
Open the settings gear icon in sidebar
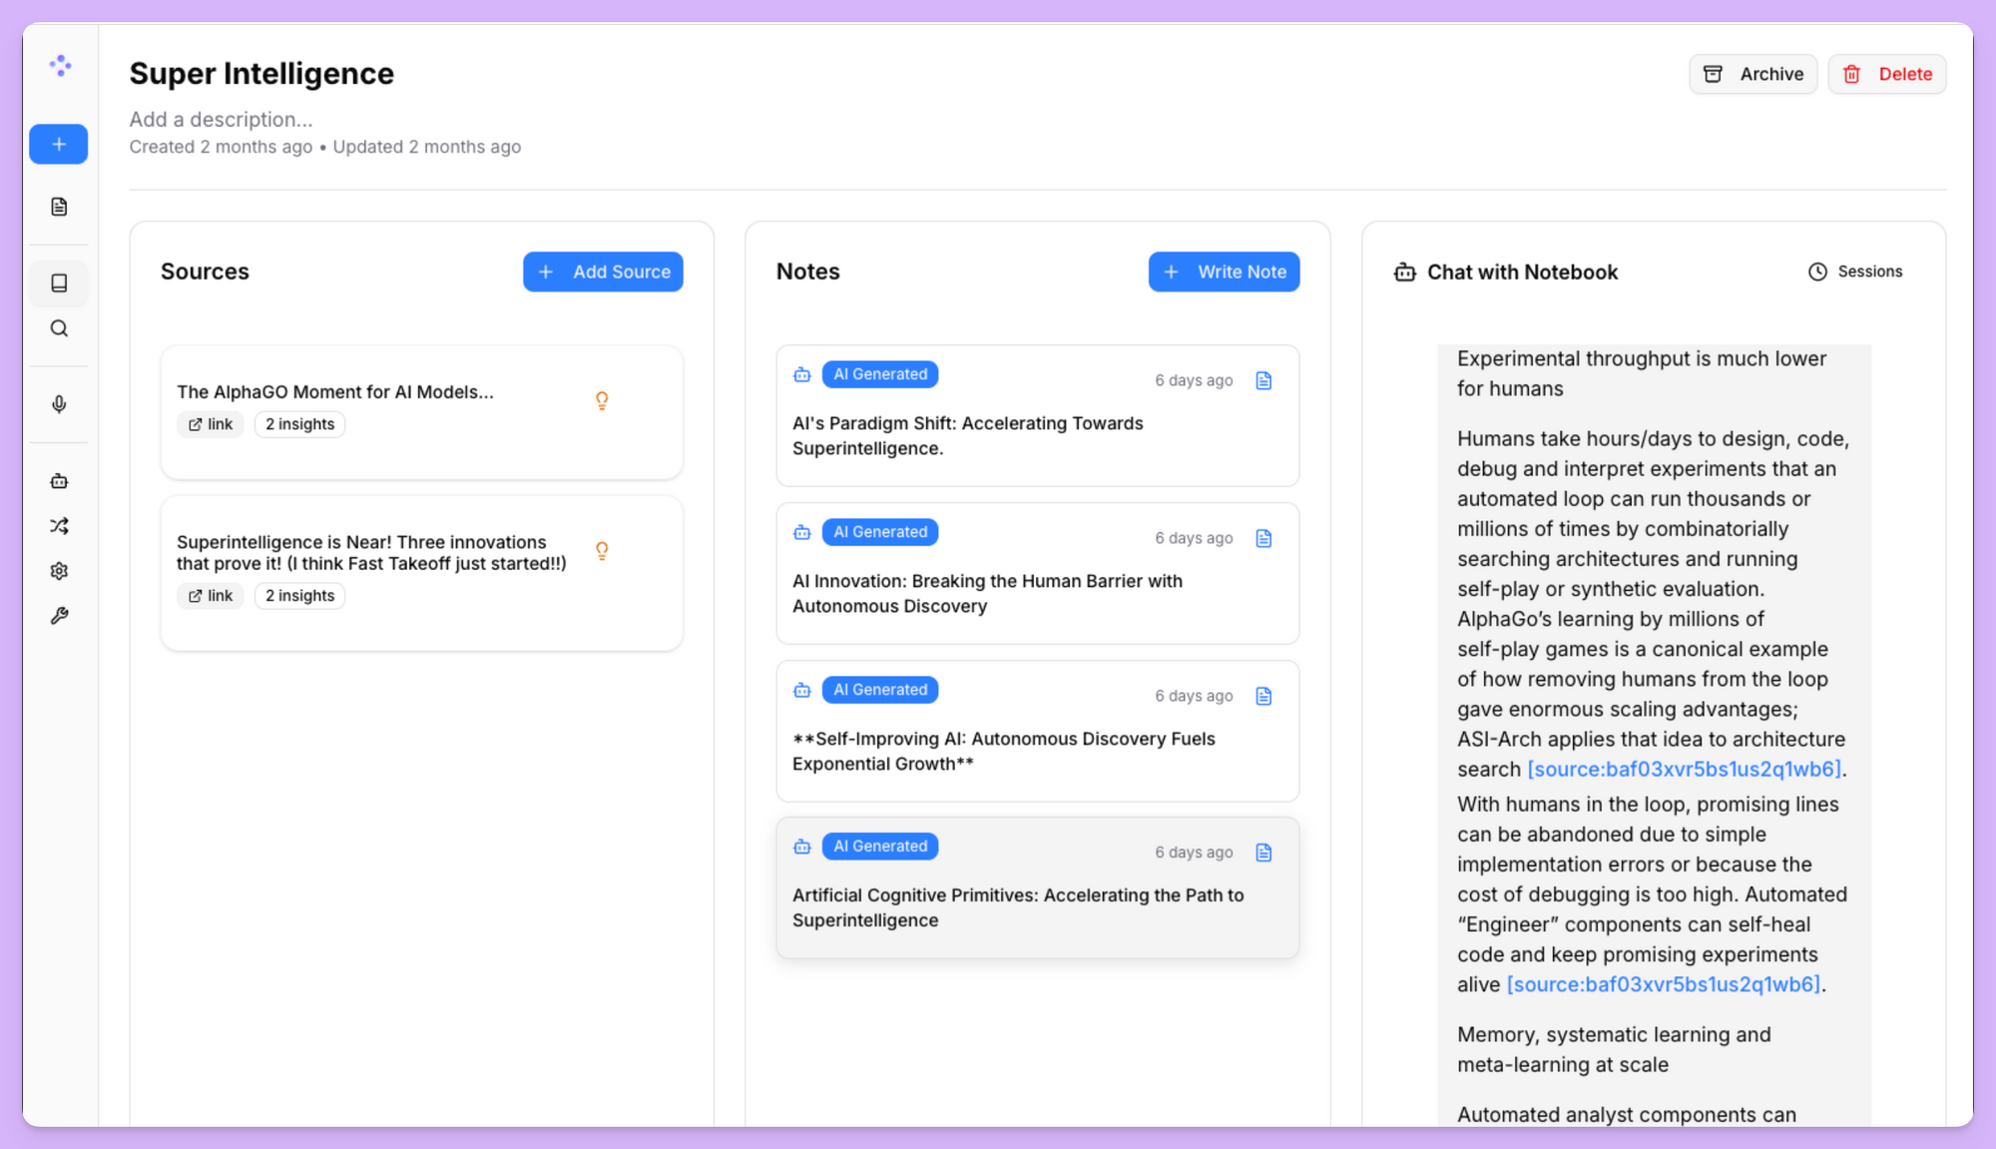[x=59, y=571]
